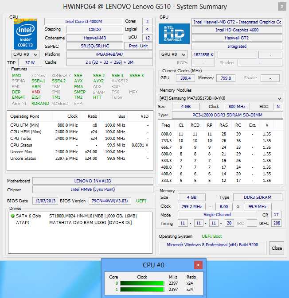289x298 pixels.
Task: Open the CPU #0 selector dropdown
Action: (x=25, y=54)
